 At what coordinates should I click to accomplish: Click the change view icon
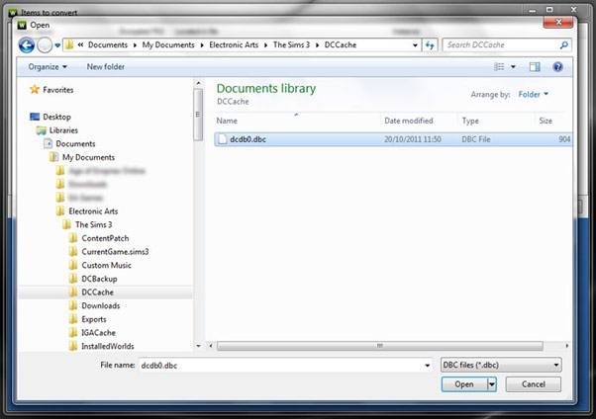click(501, 67)
